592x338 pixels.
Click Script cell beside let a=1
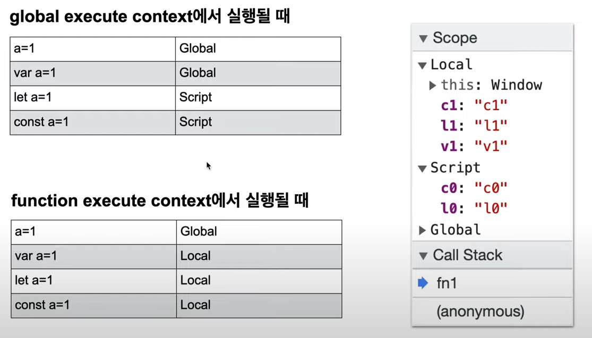click(258, 98)
